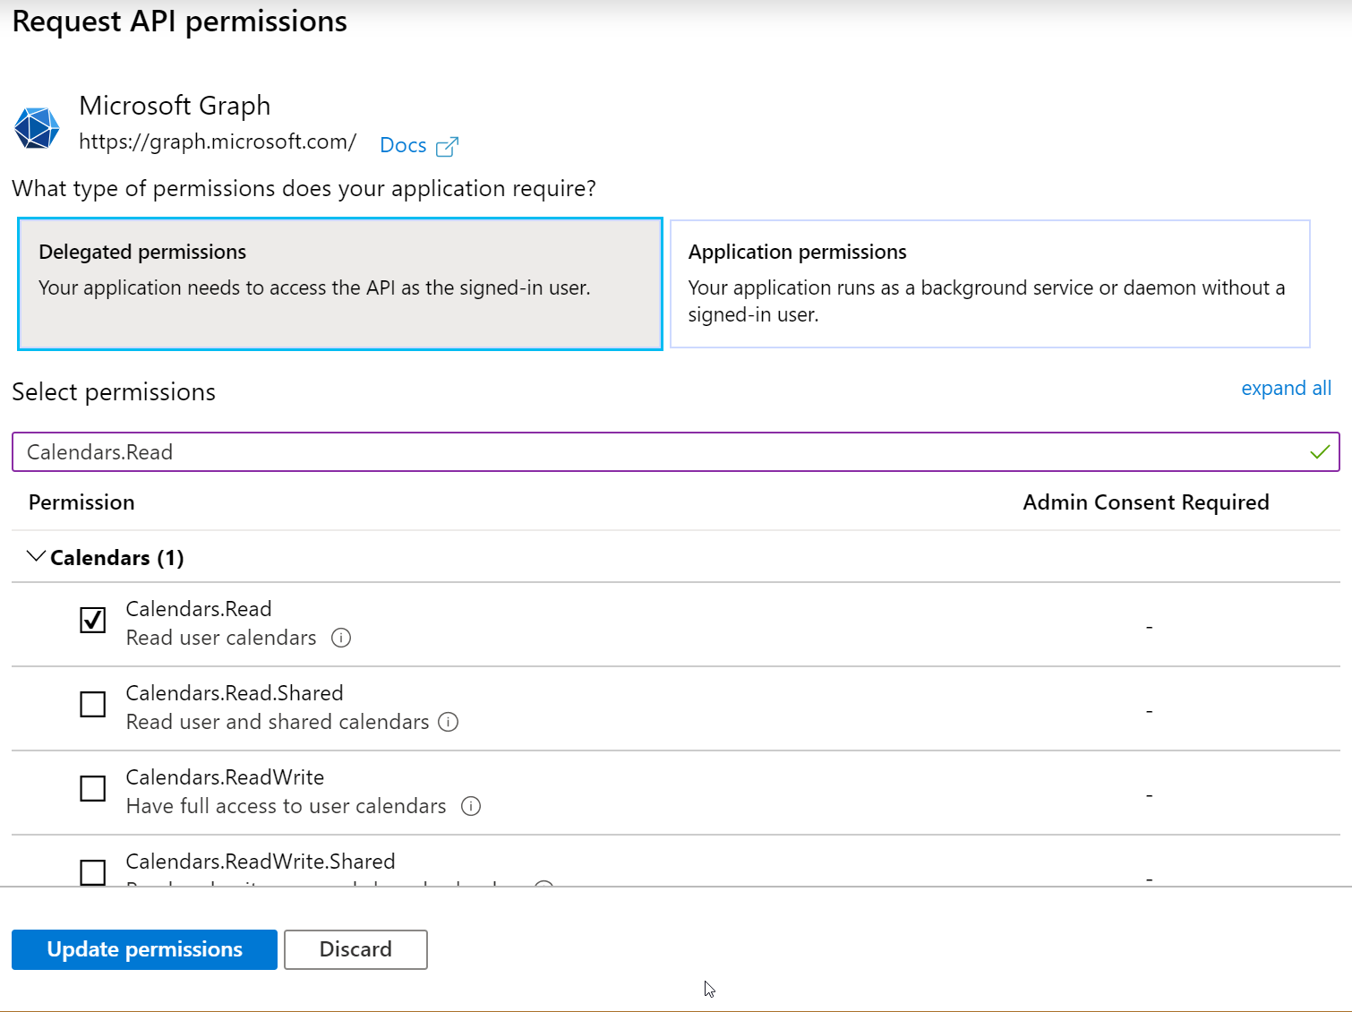Enable the Calendars.Read.Shared checkbox
The height and width of the screenshot is (1012, 1352).
pos(93,704)
